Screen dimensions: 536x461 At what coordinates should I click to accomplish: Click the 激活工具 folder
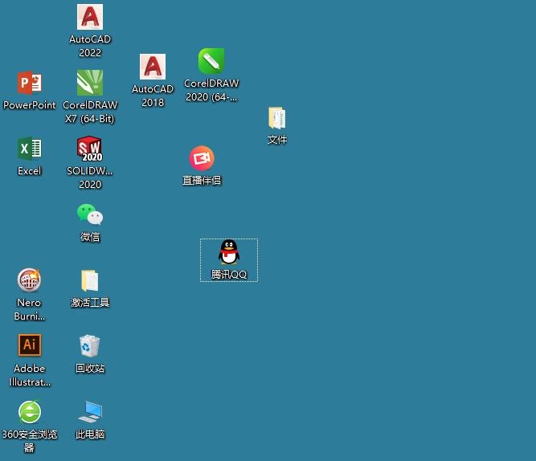click(90, 280)
